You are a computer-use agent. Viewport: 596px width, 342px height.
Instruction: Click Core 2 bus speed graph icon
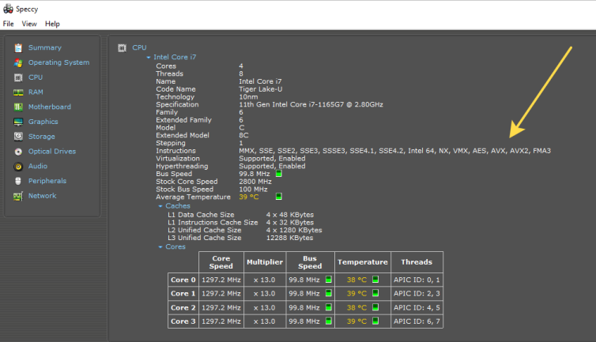coord(329,307)
